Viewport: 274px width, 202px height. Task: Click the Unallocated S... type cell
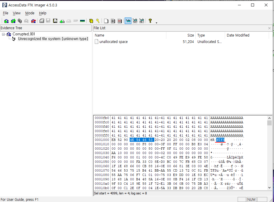(209, 42)
